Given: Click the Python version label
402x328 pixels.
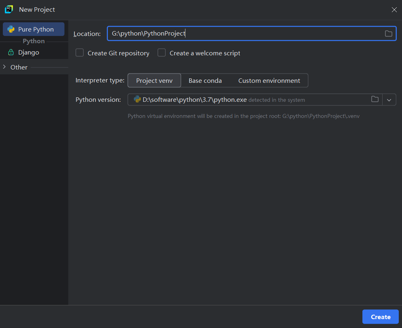Looking at the screenshot, I should pyautogui.click(x=98, y=100).
